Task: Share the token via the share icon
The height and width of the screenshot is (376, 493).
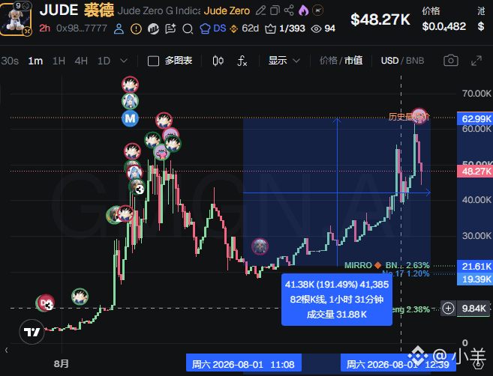Action: point(289,10)
